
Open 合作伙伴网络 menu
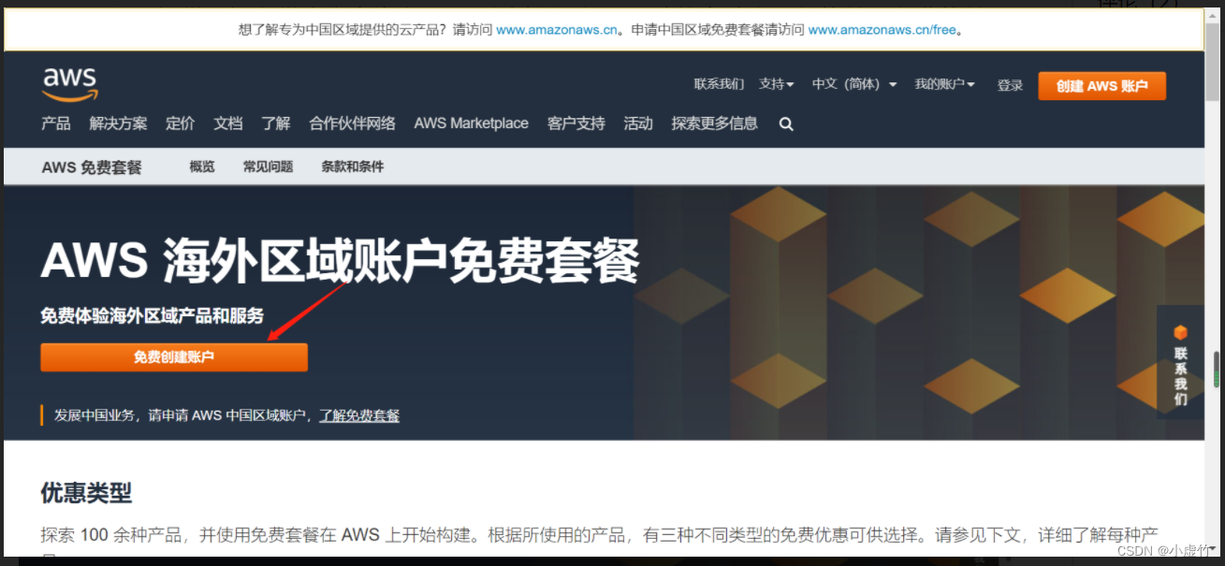point(353,123)
